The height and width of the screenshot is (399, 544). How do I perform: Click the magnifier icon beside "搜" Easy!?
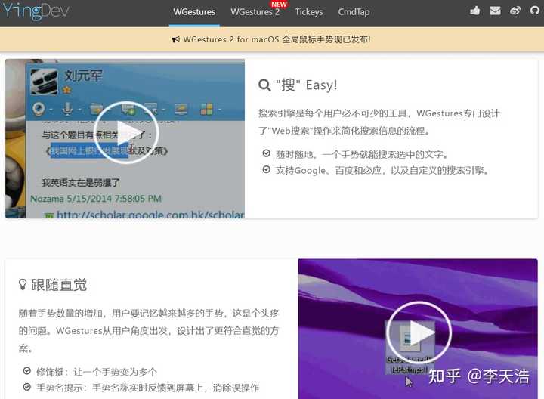(264, 85)
